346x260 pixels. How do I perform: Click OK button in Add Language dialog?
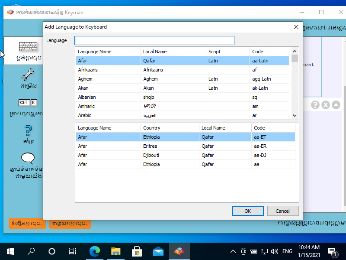point(248,211)
